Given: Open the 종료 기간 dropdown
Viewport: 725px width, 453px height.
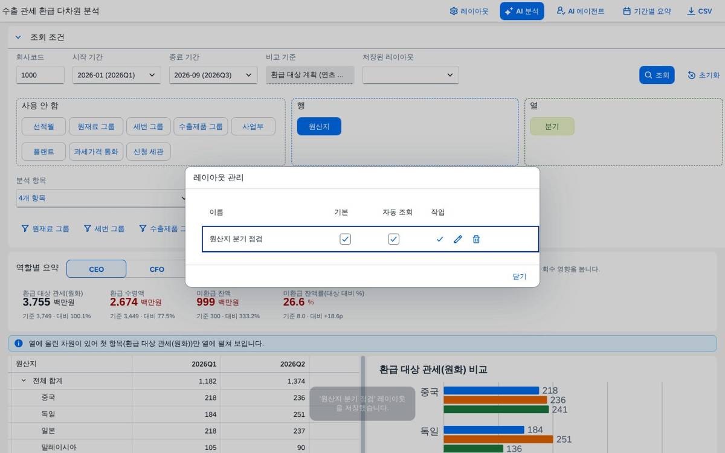Looking at the screenshot, I should point(213,75).
